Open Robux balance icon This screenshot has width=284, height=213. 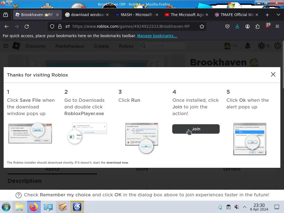pos(261,46)
